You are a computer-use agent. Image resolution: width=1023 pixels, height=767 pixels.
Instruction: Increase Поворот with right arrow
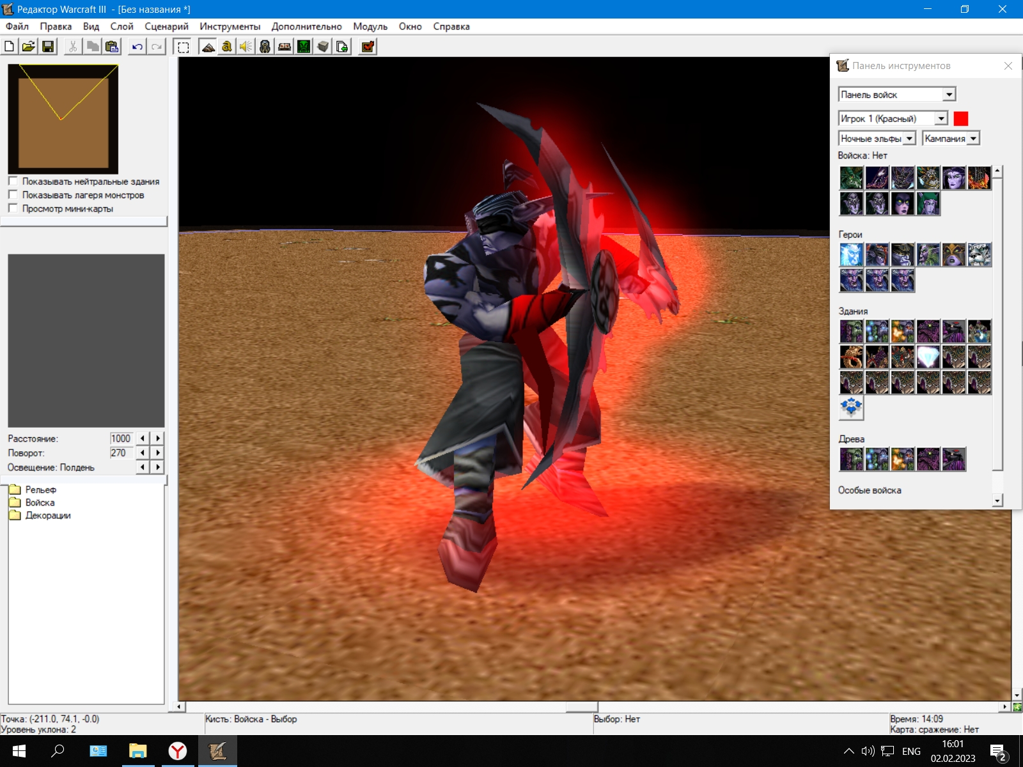pos(157,453)
